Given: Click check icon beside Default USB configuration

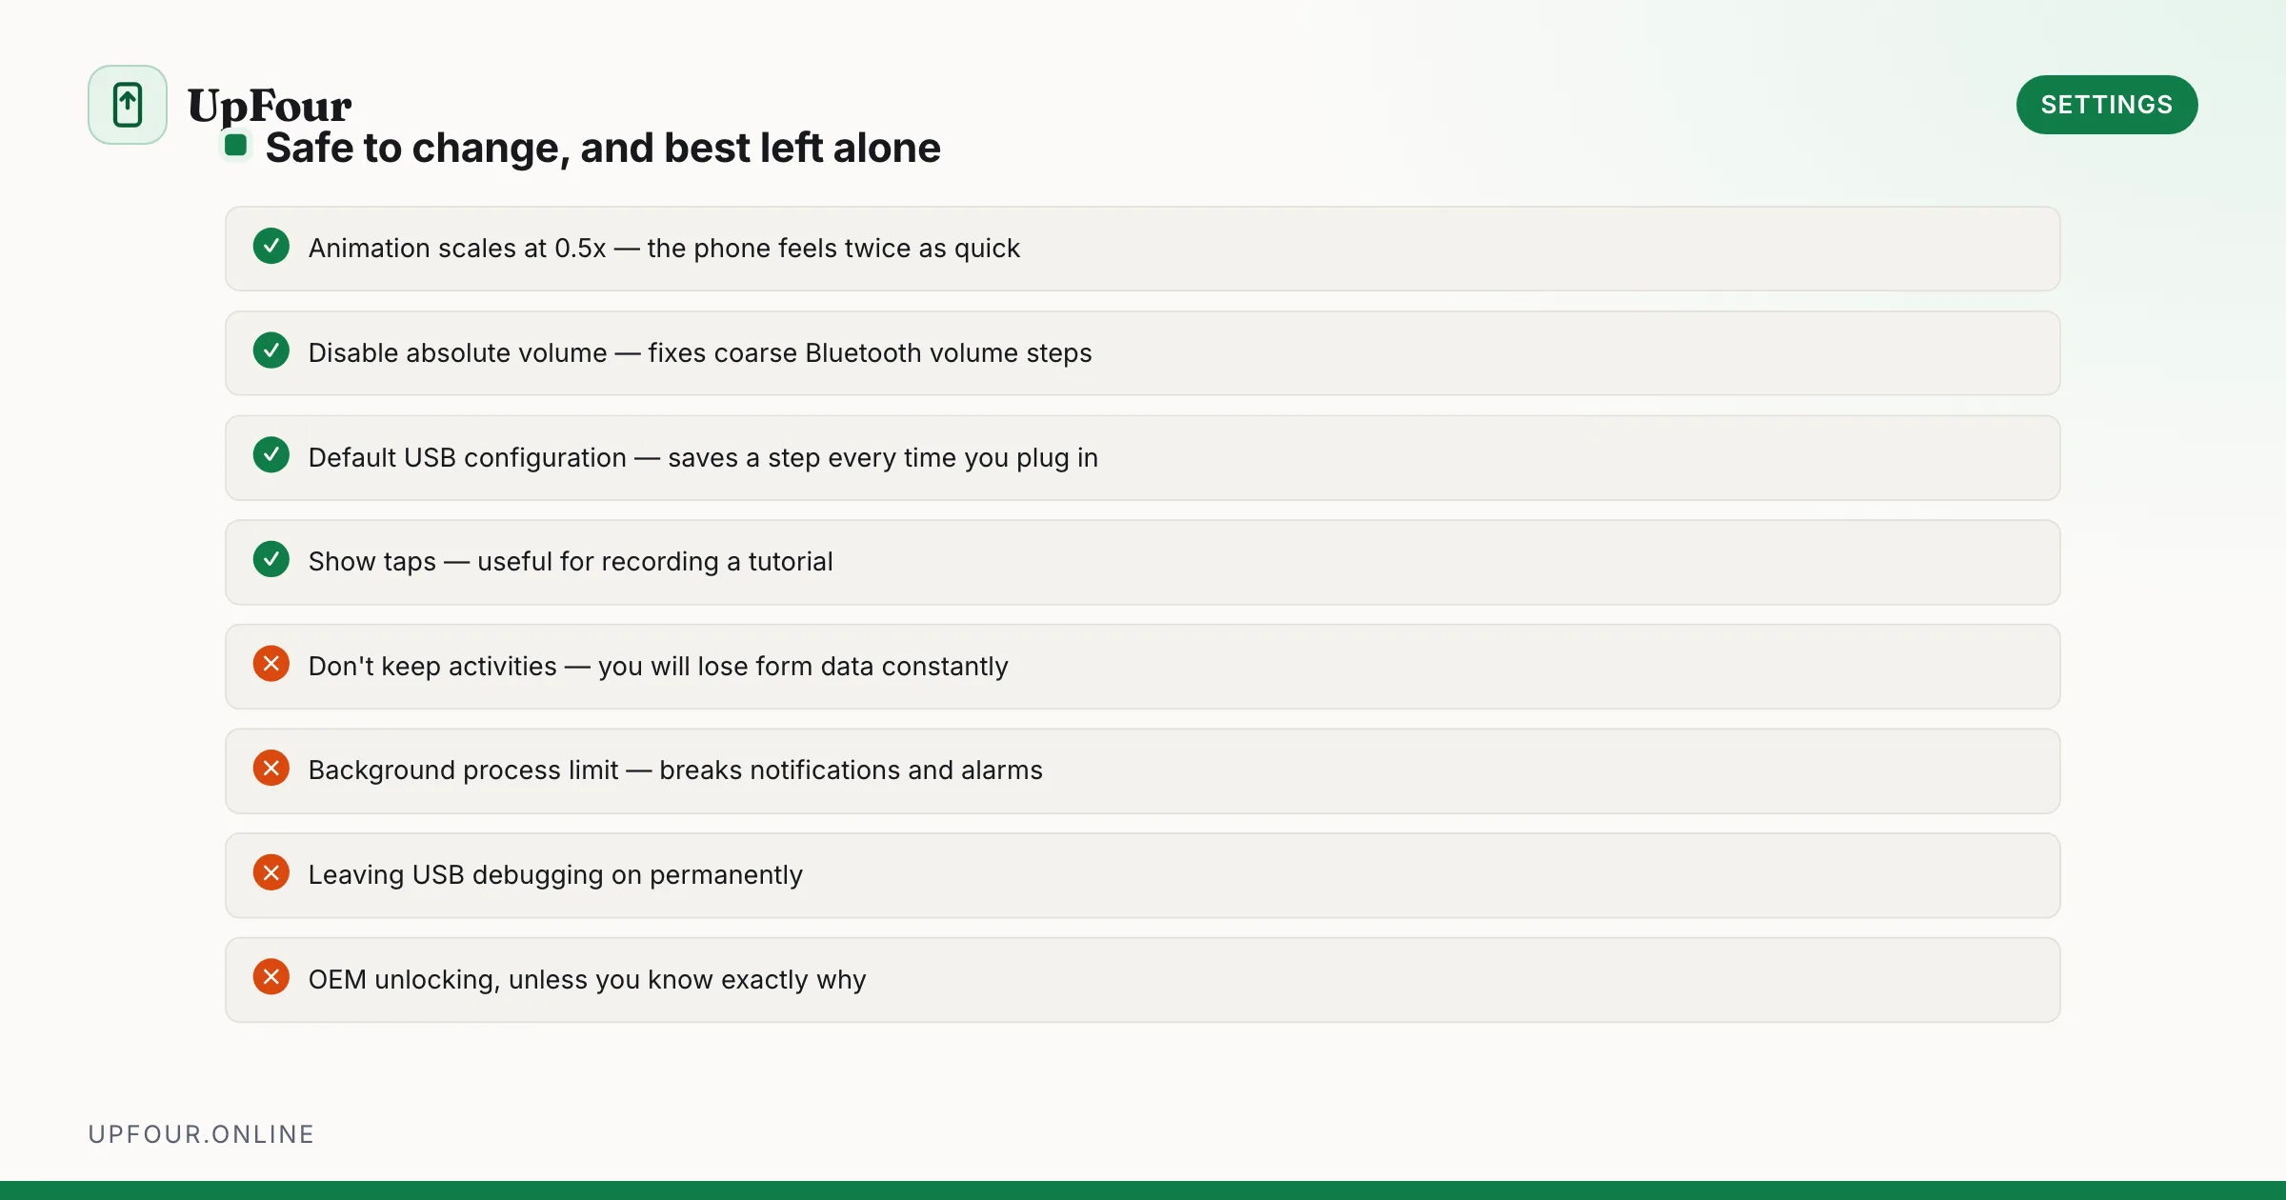Looking at the screenshot, I should [271, 455].
